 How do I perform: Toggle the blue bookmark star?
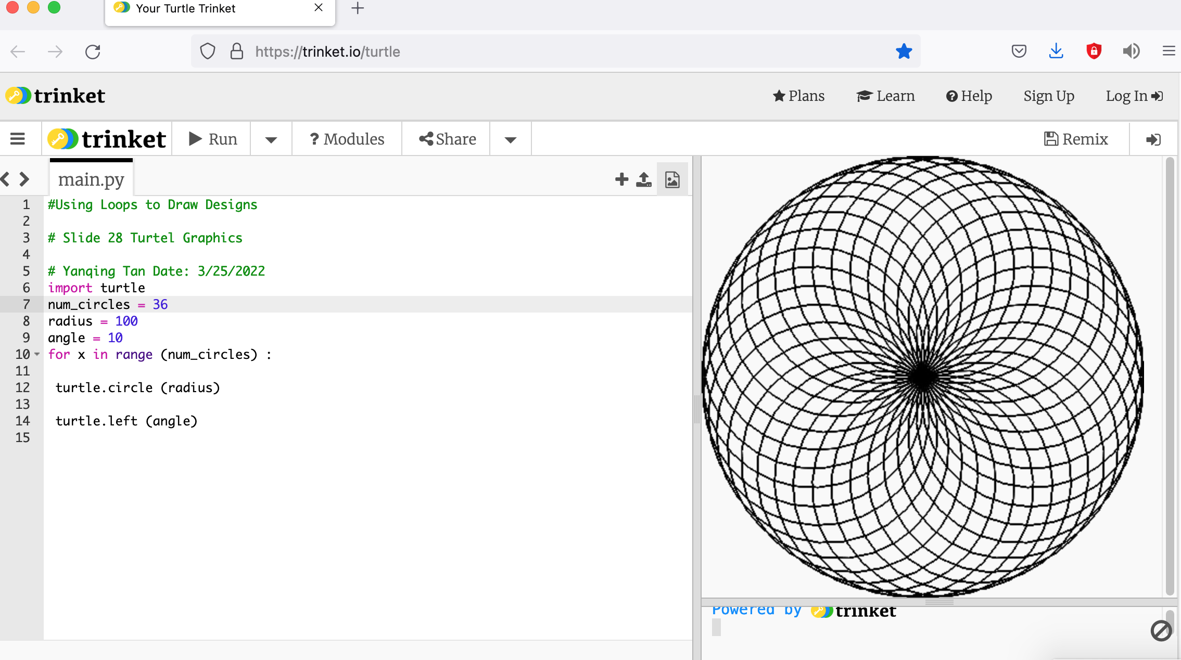click(x=904, y=51)
